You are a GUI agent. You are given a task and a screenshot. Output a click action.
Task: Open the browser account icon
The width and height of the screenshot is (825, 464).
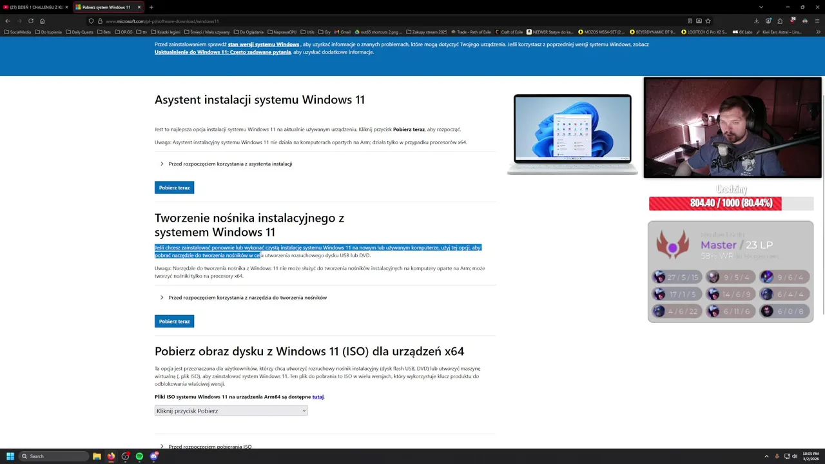(768, 21)
